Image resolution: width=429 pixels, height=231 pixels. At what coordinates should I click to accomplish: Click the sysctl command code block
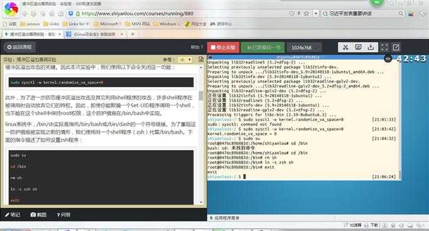tap(101, 82)
